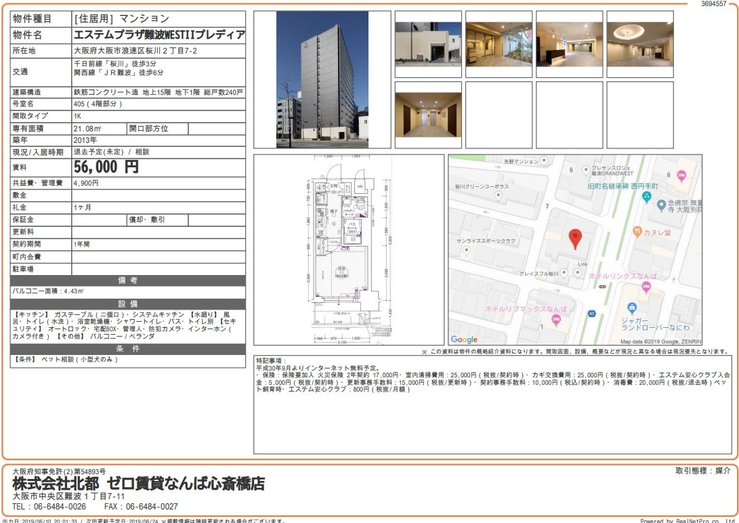Click the Link marker on the map
The height and width of the screenshot is (523, 739).
pyautogui.click(x=578, y=272)
